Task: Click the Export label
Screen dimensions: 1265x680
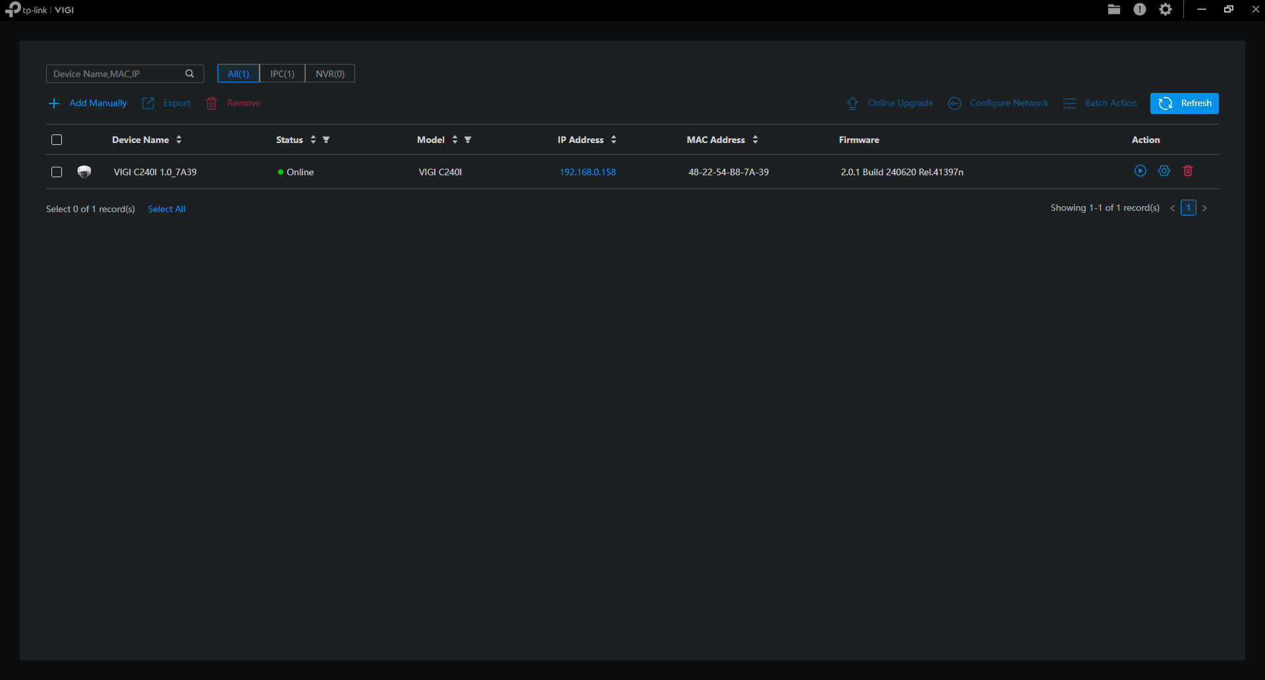Action: pos(177,103)
